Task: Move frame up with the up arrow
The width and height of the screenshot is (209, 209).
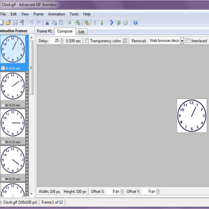Action: pyautogui.click(x=95, y=23)
